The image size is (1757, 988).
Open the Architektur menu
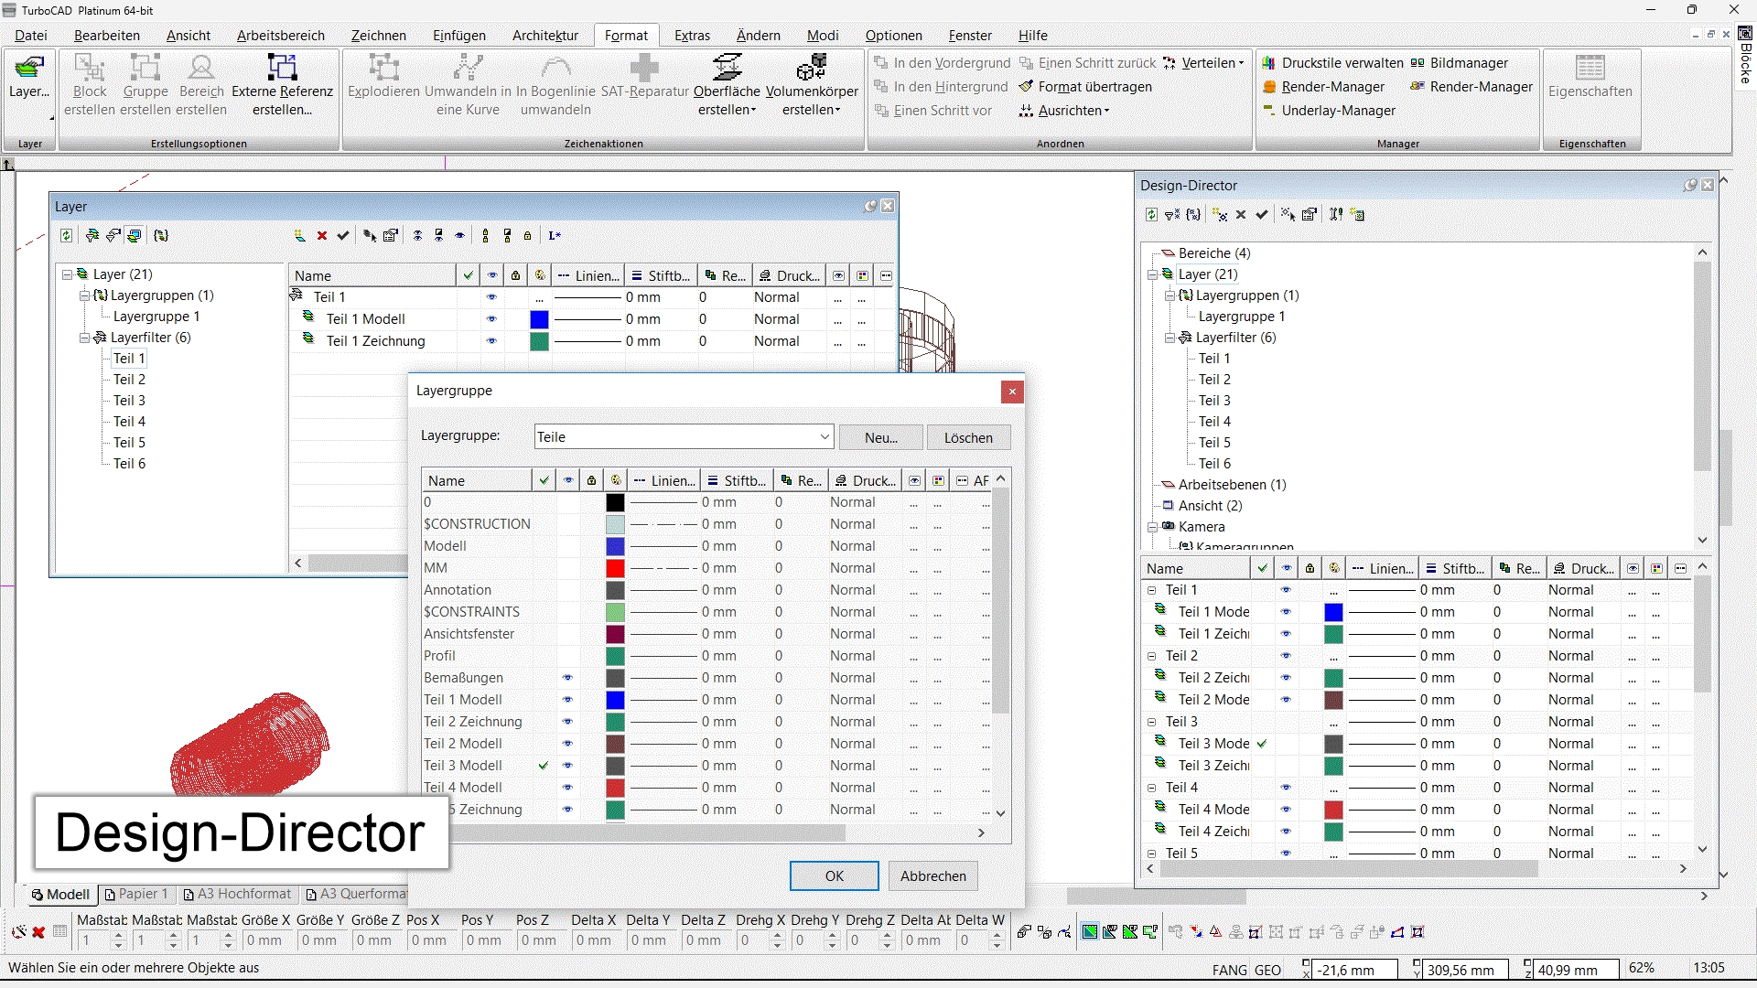click(545, 36)
